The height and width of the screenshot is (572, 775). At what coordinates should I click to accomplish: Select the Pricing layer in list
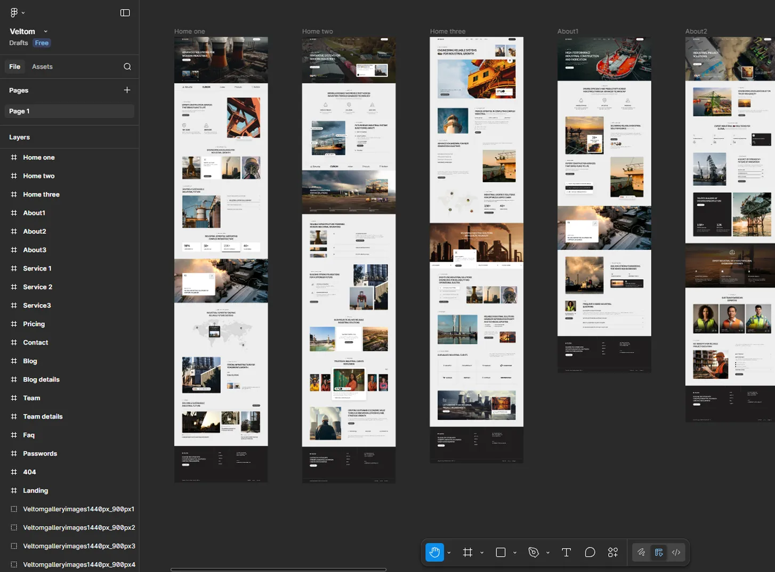34,324
